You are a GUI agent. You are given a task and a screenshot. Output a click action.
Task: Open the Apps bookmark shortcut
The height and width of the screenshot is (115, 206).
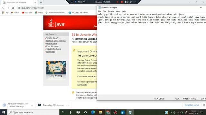pos(5,12)
